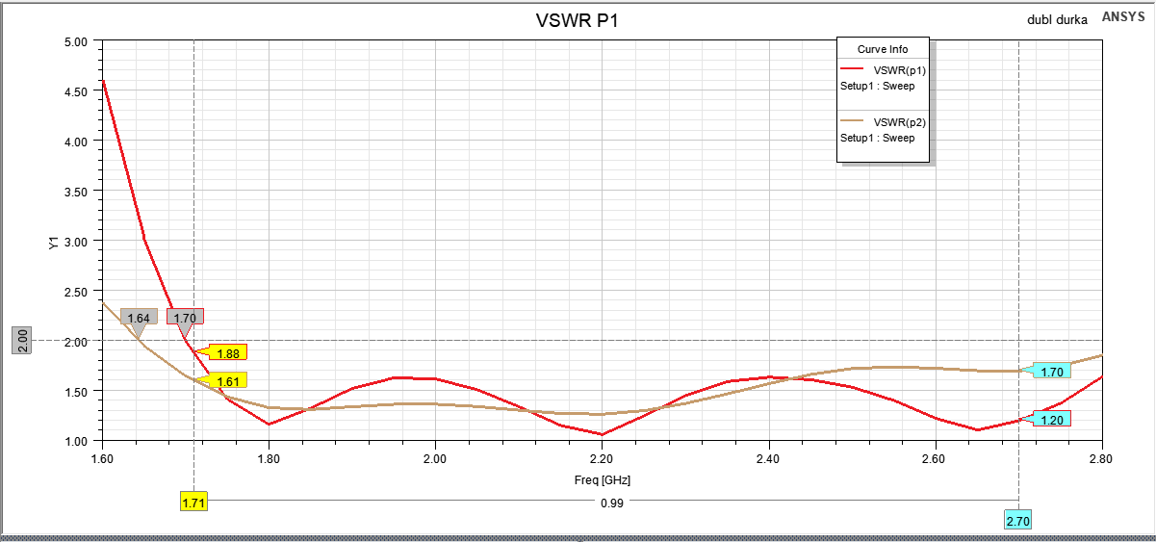Click the yellow 1.88 marker value
The height and width of the screenshot is (542, 1156).
click(228, 352)
